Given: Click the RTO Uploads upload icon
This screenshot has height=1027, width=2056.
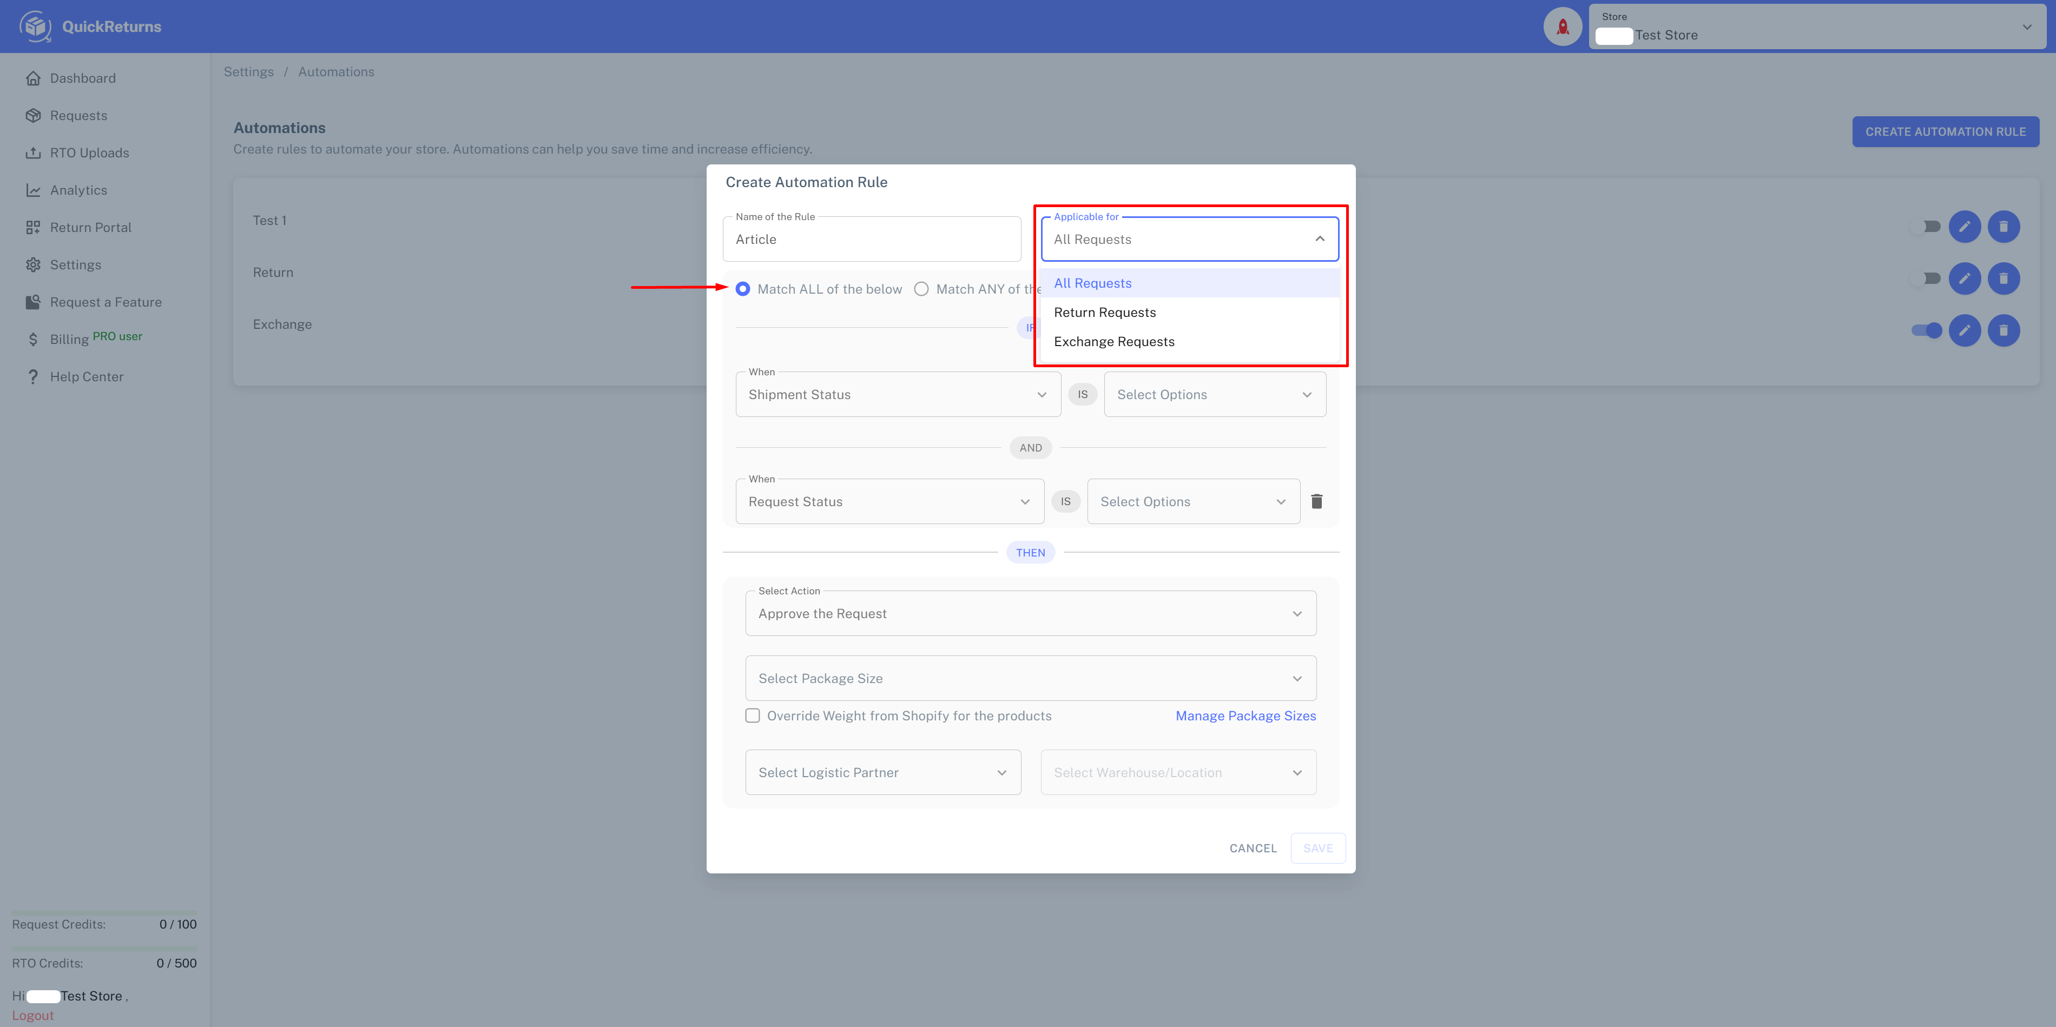Looking at the screenshot, I should [x=32, y=153].
